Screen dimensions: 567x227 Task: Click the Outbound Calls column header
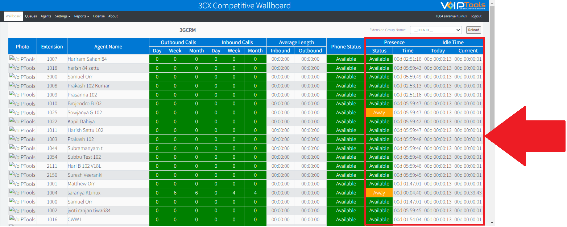point(178,42)
